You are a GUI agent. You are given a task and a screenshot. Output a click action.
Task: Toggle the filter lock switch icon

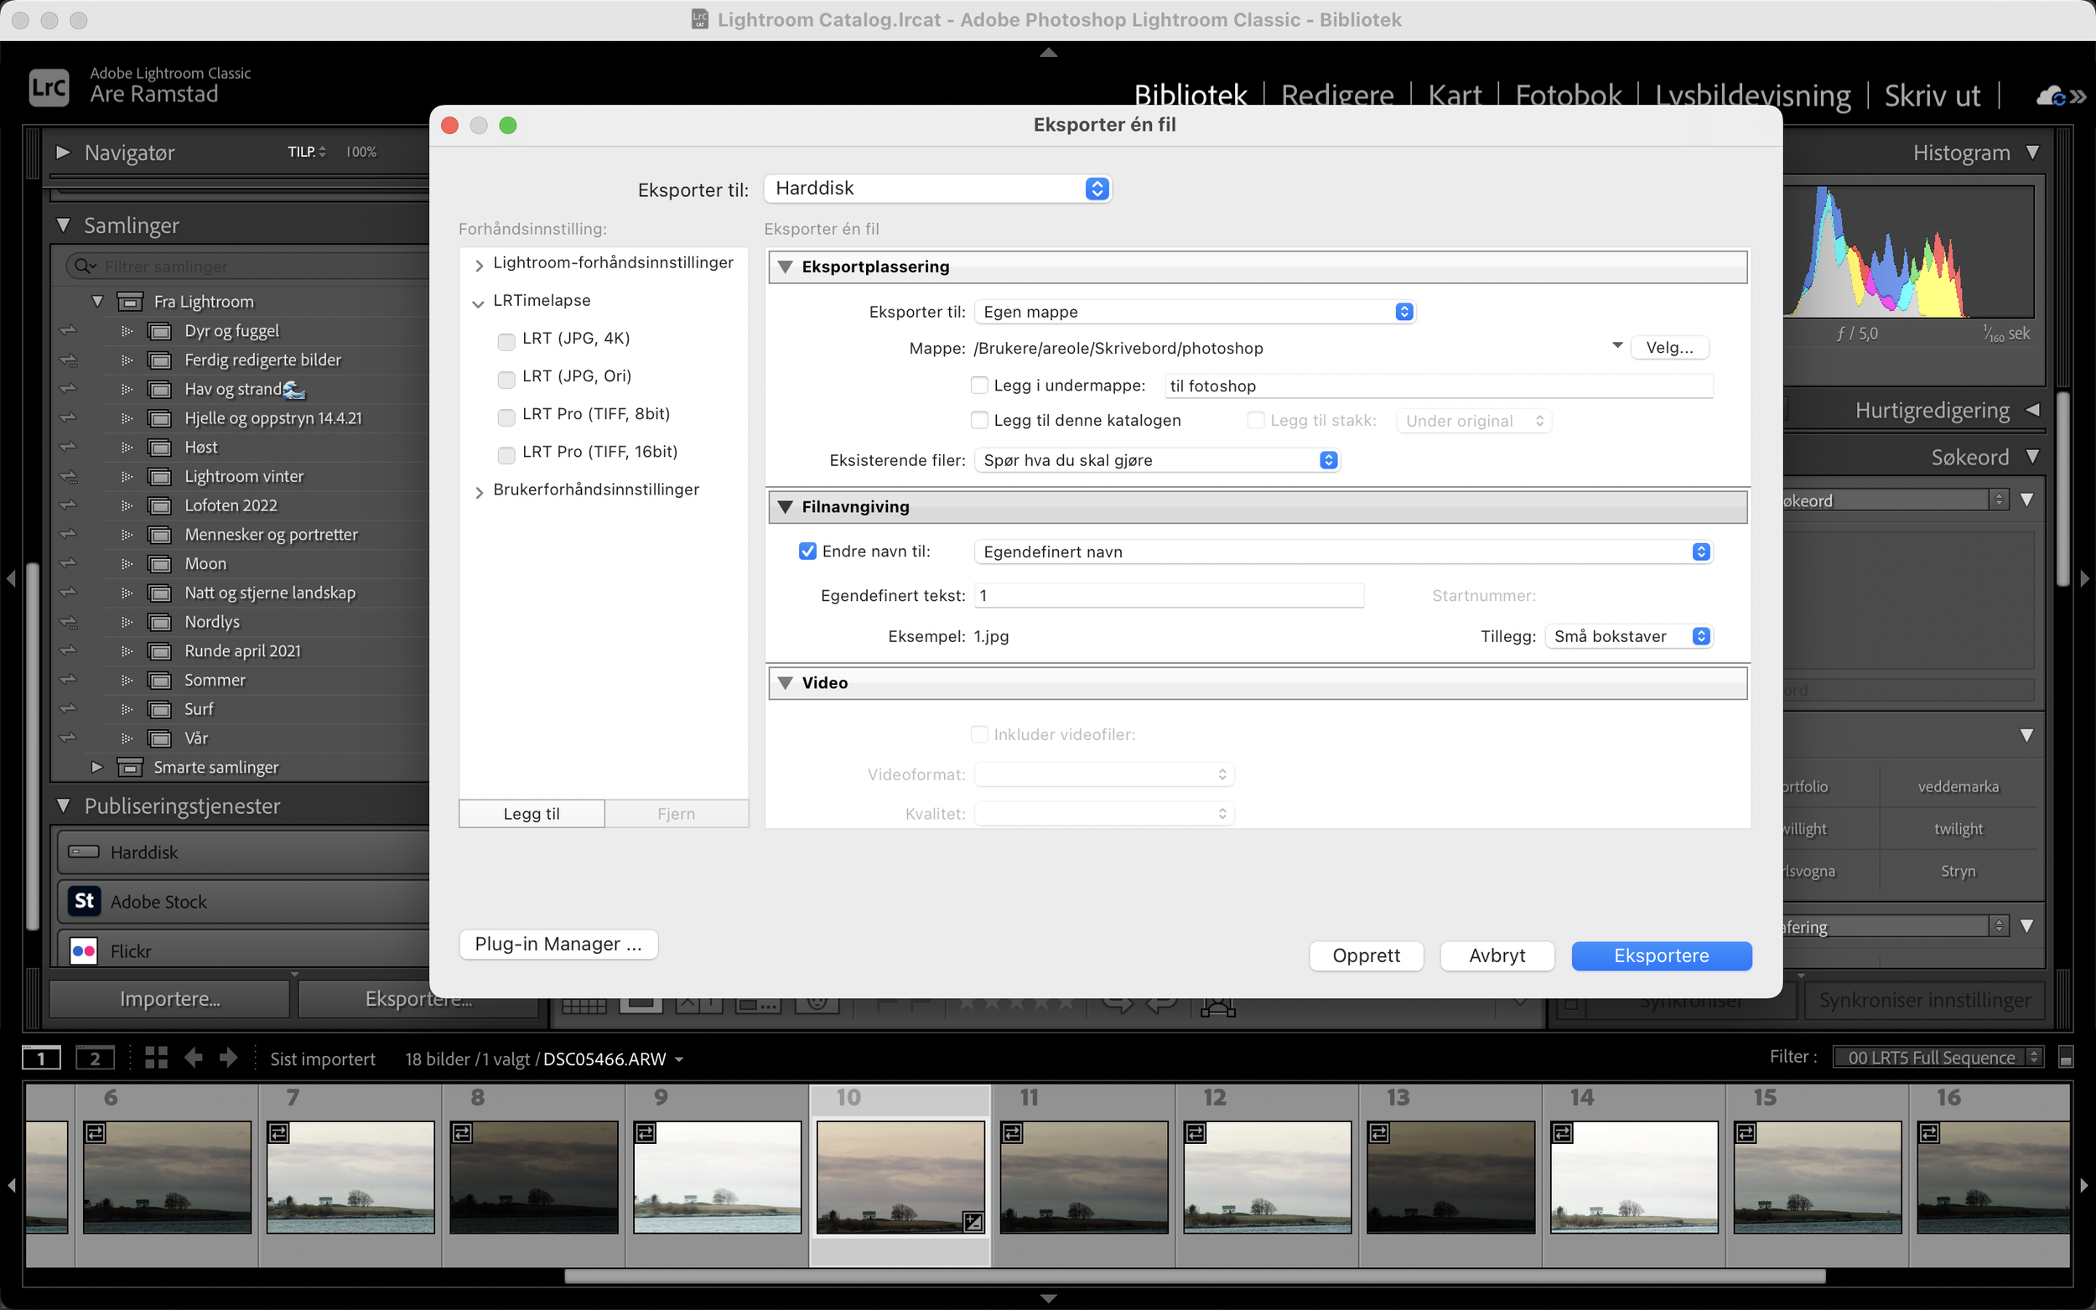point(2066,1057)
